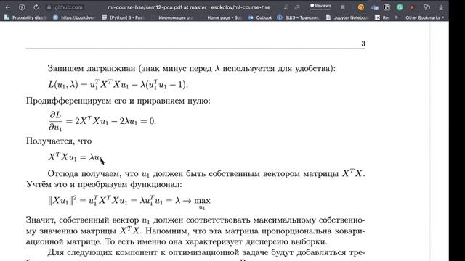
Task: Click the text Получается, что
Action: (x=59, y=141)
